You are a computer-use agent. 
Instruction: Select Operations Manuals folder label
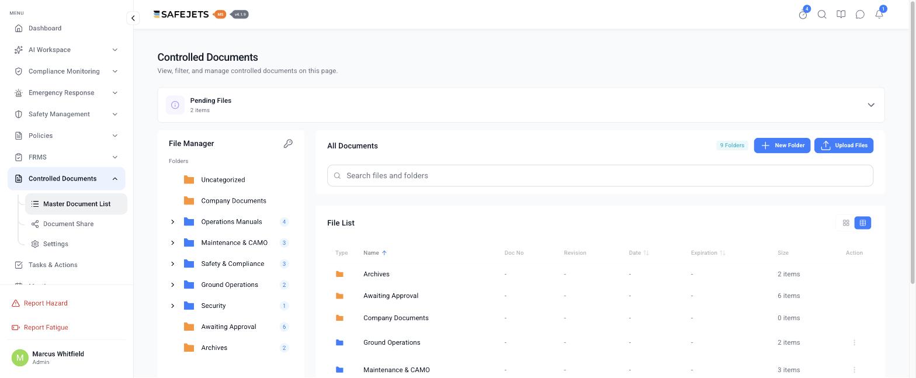point(231,222)
